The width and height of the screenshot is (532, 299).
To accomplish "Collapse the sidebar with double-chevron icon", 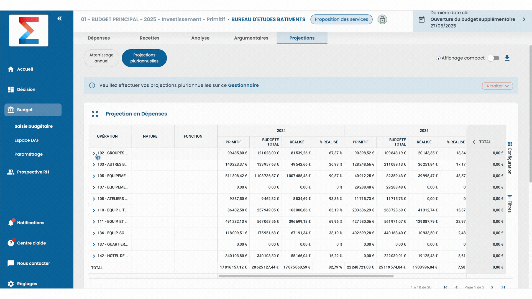I will (60, 19).
